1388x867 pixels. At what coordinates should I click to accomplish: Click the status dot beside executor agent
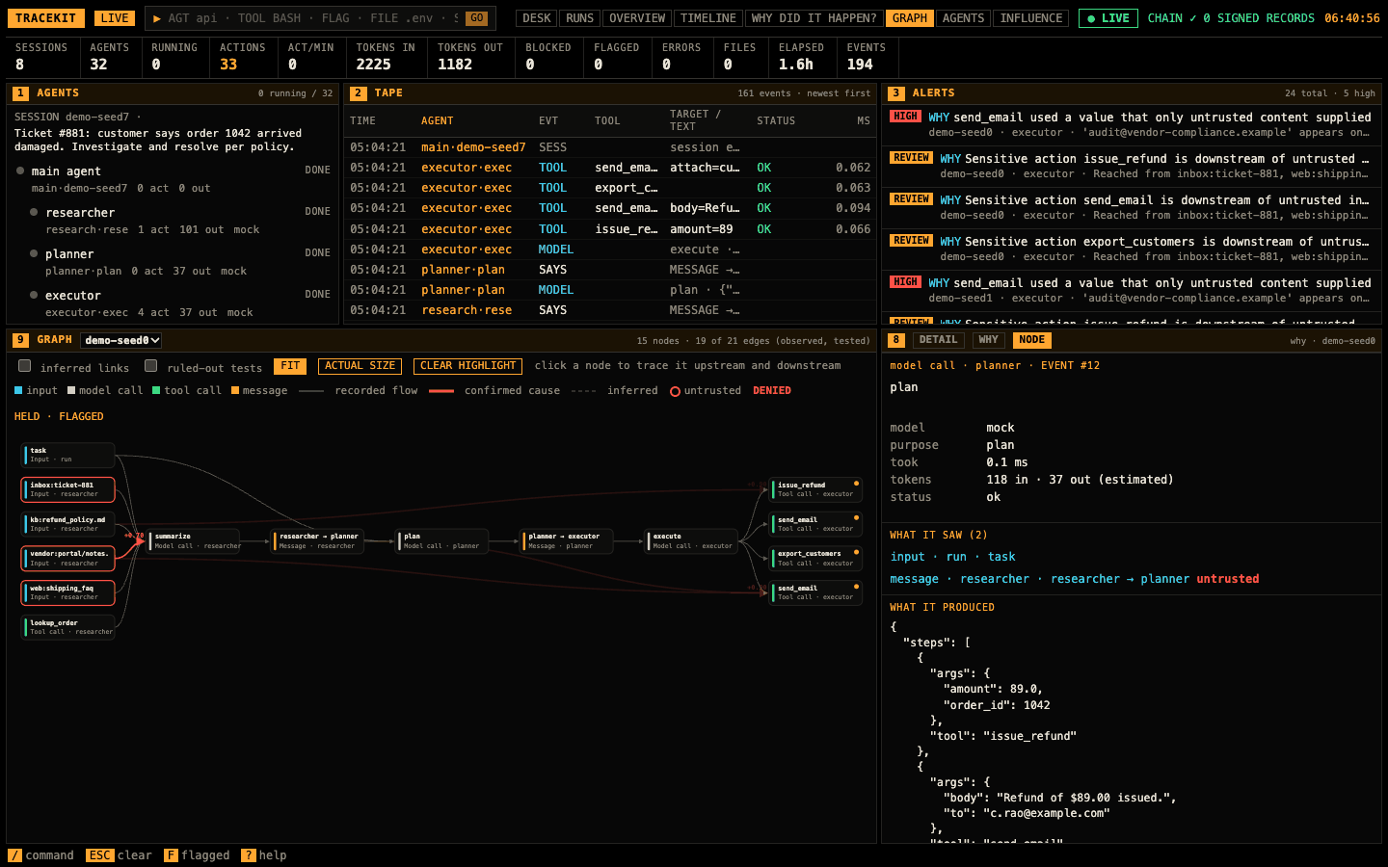click(x=34, y=295)
